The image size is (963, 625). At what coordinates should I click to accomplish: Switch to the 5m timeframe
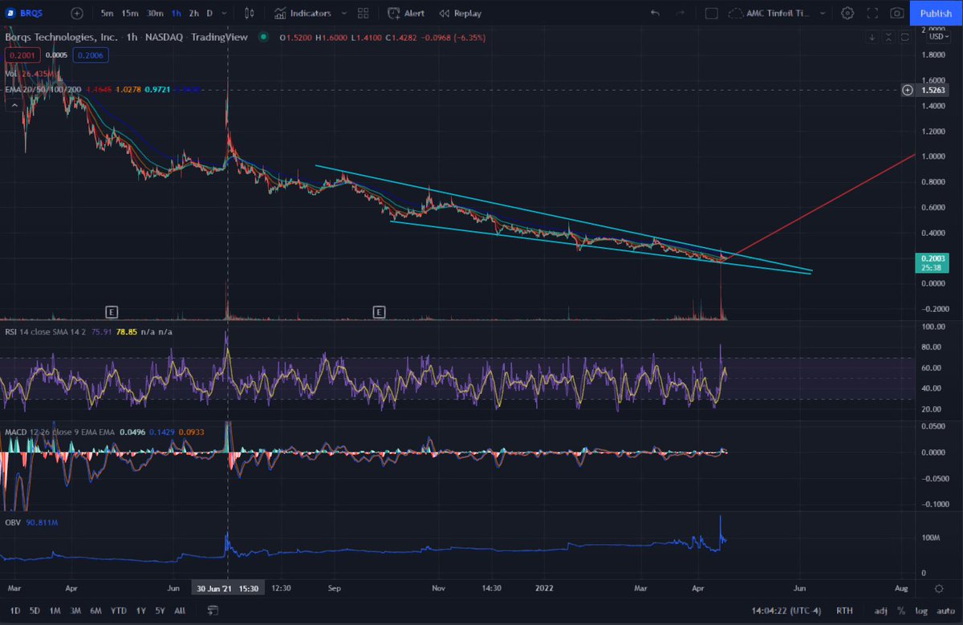(x=107, y=13)
